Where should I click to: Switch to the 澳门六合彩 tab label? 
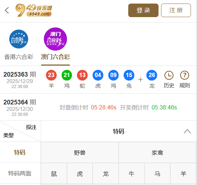tap(56, 57)
